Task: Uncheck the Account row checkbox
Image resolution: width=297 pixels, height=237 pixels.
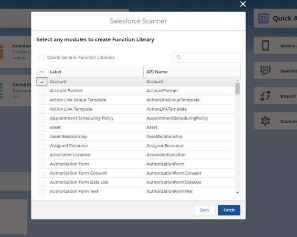Action: pos(42,82)
